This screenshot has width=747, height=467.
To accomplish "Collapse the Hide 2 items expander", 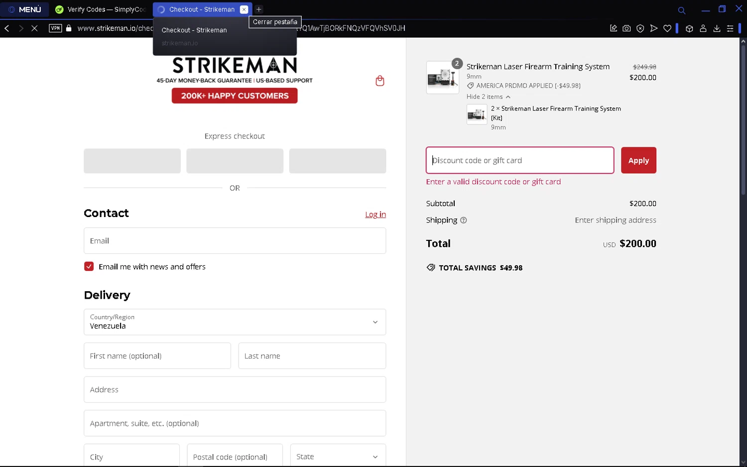I will (x=489, y=97).
